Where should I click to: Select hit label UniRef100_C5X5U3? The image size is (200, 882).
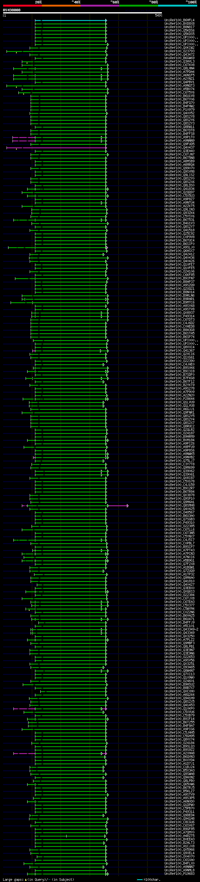[x=179, y=196]
